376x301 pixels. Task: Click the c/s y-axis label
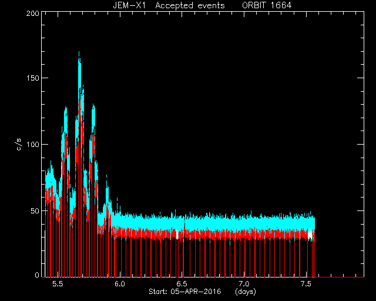pyautogui.click(x=19, y=144)
